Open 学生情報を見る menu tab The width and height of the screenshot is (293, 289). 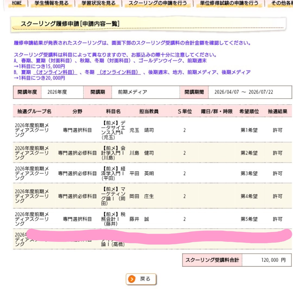tap(51, 3)
